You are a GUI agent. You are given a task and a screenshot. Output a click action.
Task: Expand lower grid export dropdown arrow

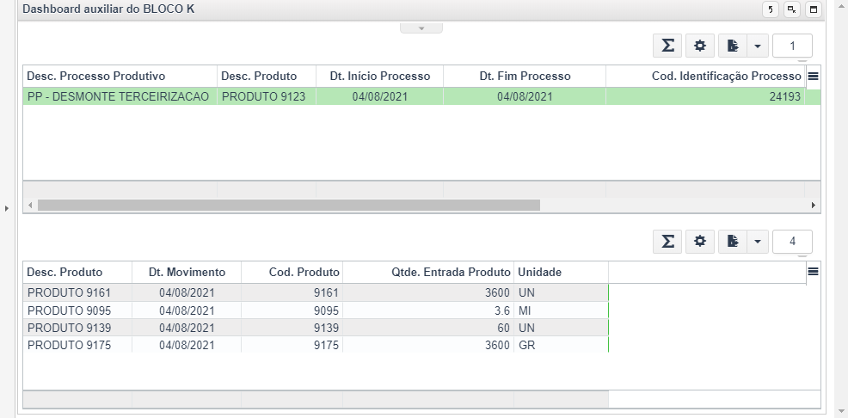pyautogui.click(x=758, y=241)
